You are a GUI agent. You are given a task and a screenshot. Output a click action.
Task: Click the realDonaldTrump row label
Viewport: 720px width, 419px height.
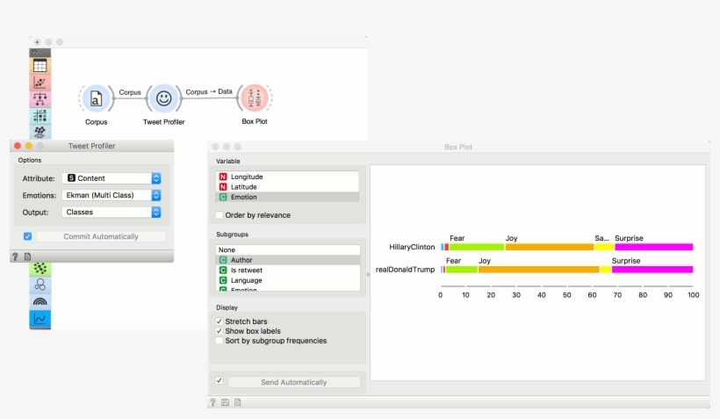coord(405,270)
